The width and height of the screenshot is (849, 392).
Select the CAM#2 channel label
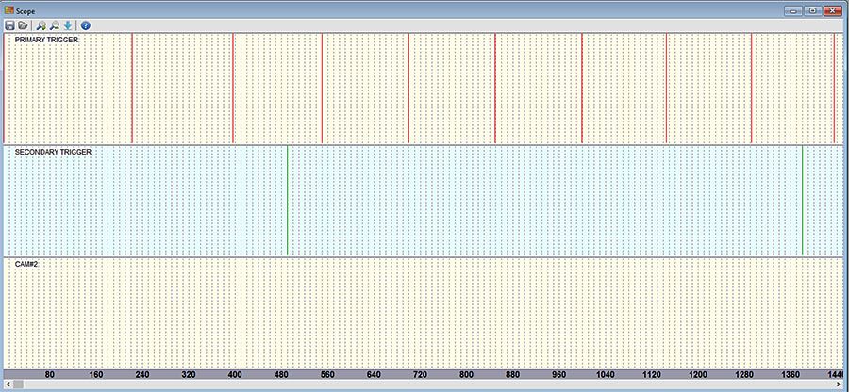tap(26, 264)
